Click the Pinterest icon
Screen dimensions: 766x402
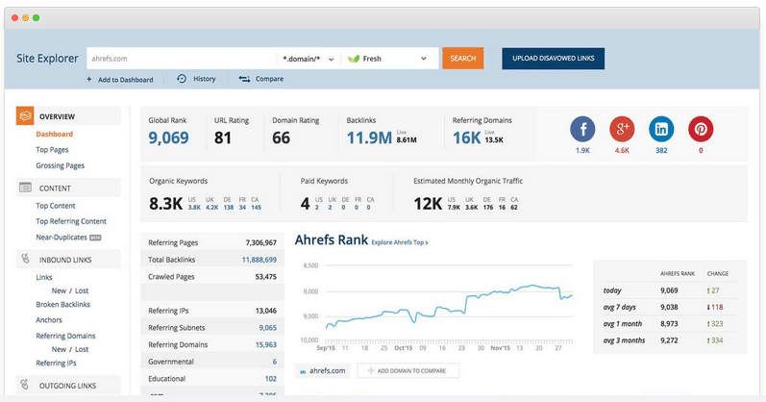click(701, 129)
